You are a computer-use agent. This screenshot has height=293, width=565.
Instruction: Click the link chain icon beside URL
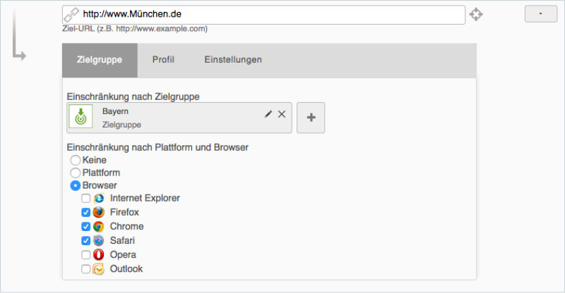pyautogui.click(x=71, y=14)
